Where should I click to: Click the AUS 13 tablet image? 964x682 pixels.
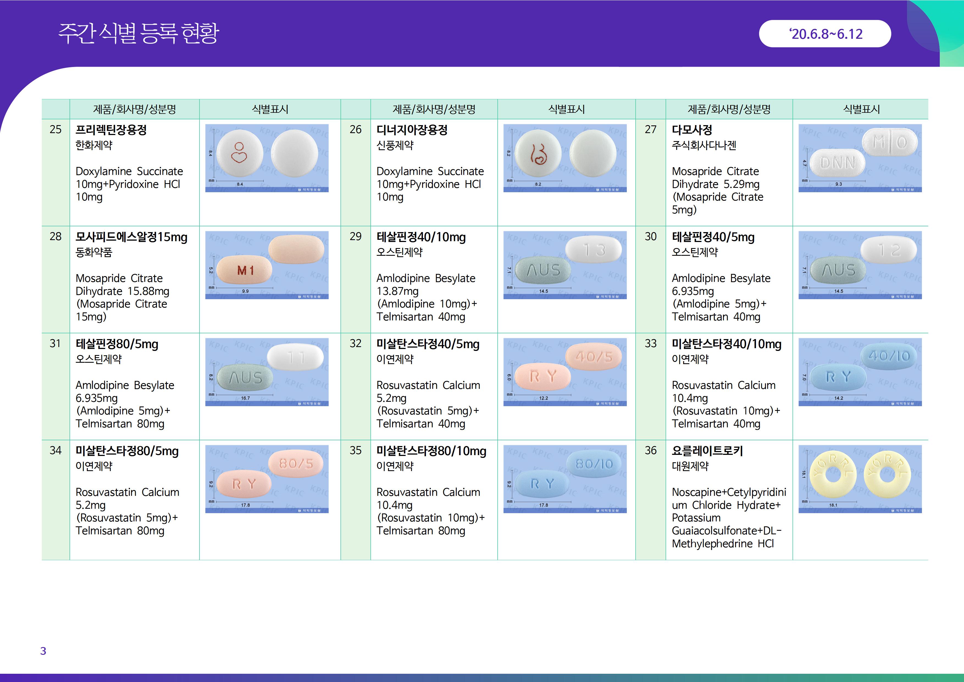pos(565,265)
